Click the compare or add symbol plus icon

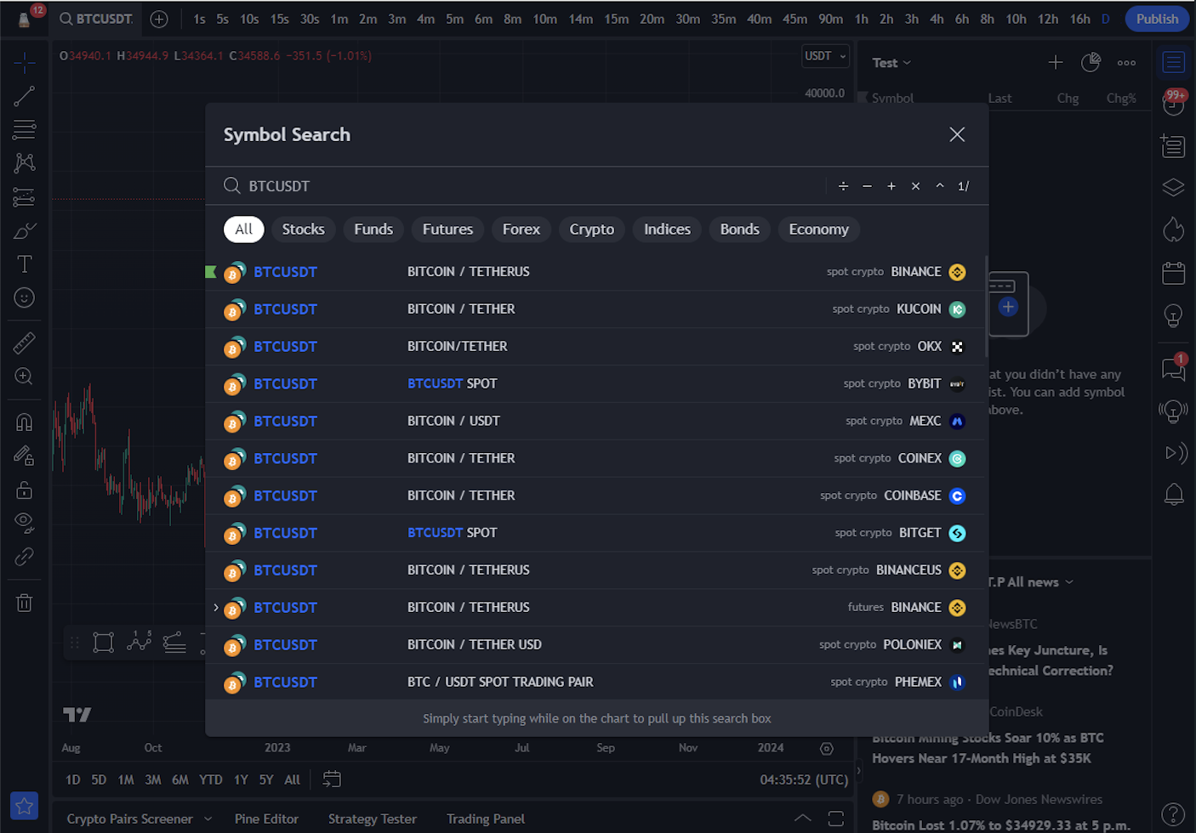click(x=159, y=19)
